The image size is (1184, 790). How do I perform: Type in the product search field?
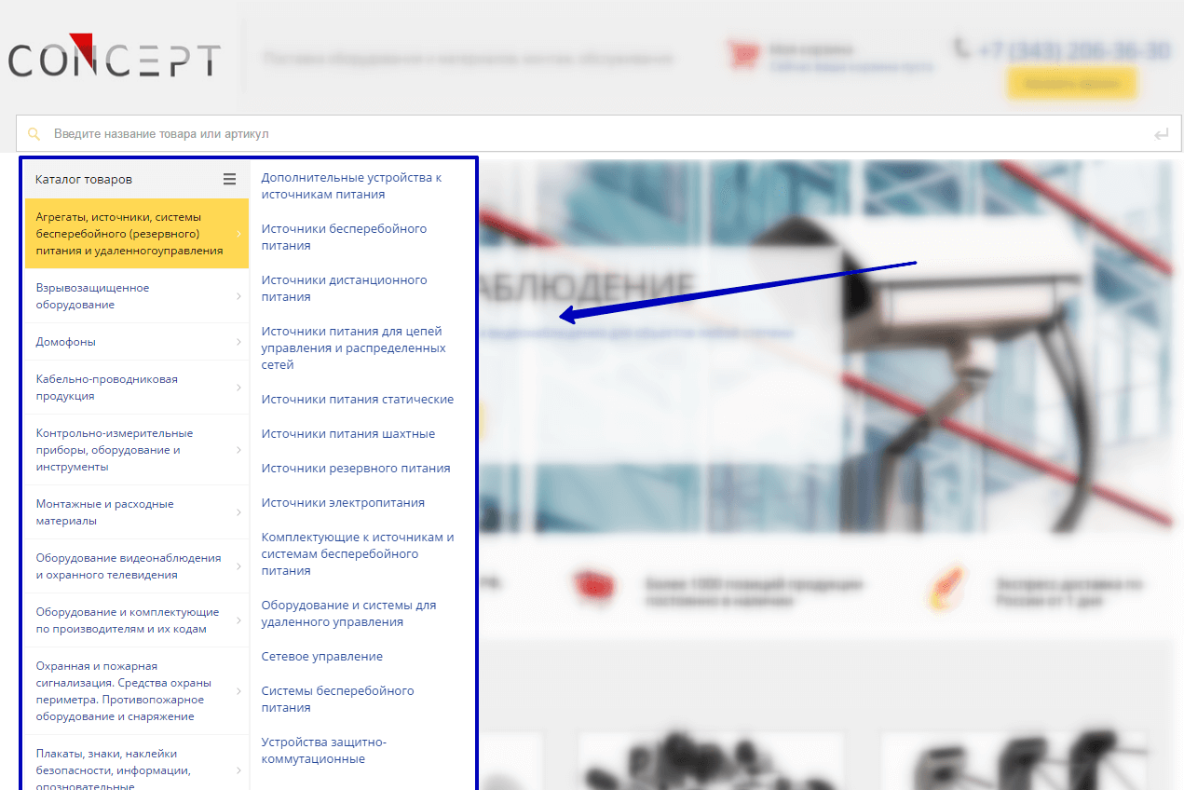pyautogui.click(x=596, y=134)
